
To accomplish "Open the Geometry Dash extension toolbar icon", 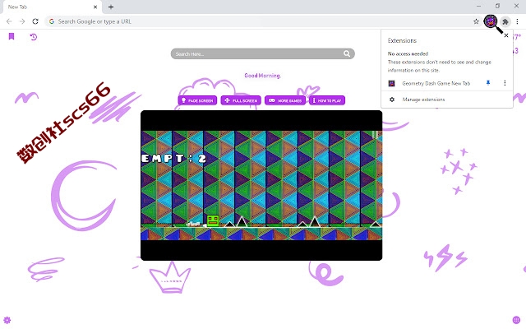I will [x=491, y=22].
